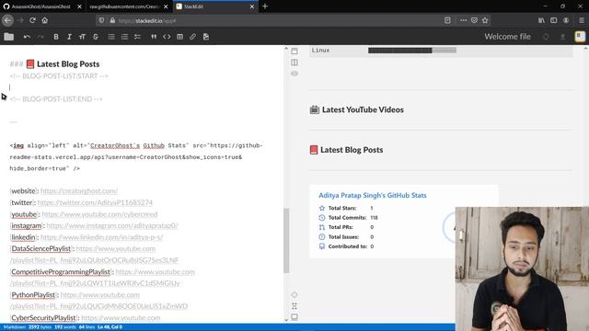Apply heading formatting

pos(82,37)
